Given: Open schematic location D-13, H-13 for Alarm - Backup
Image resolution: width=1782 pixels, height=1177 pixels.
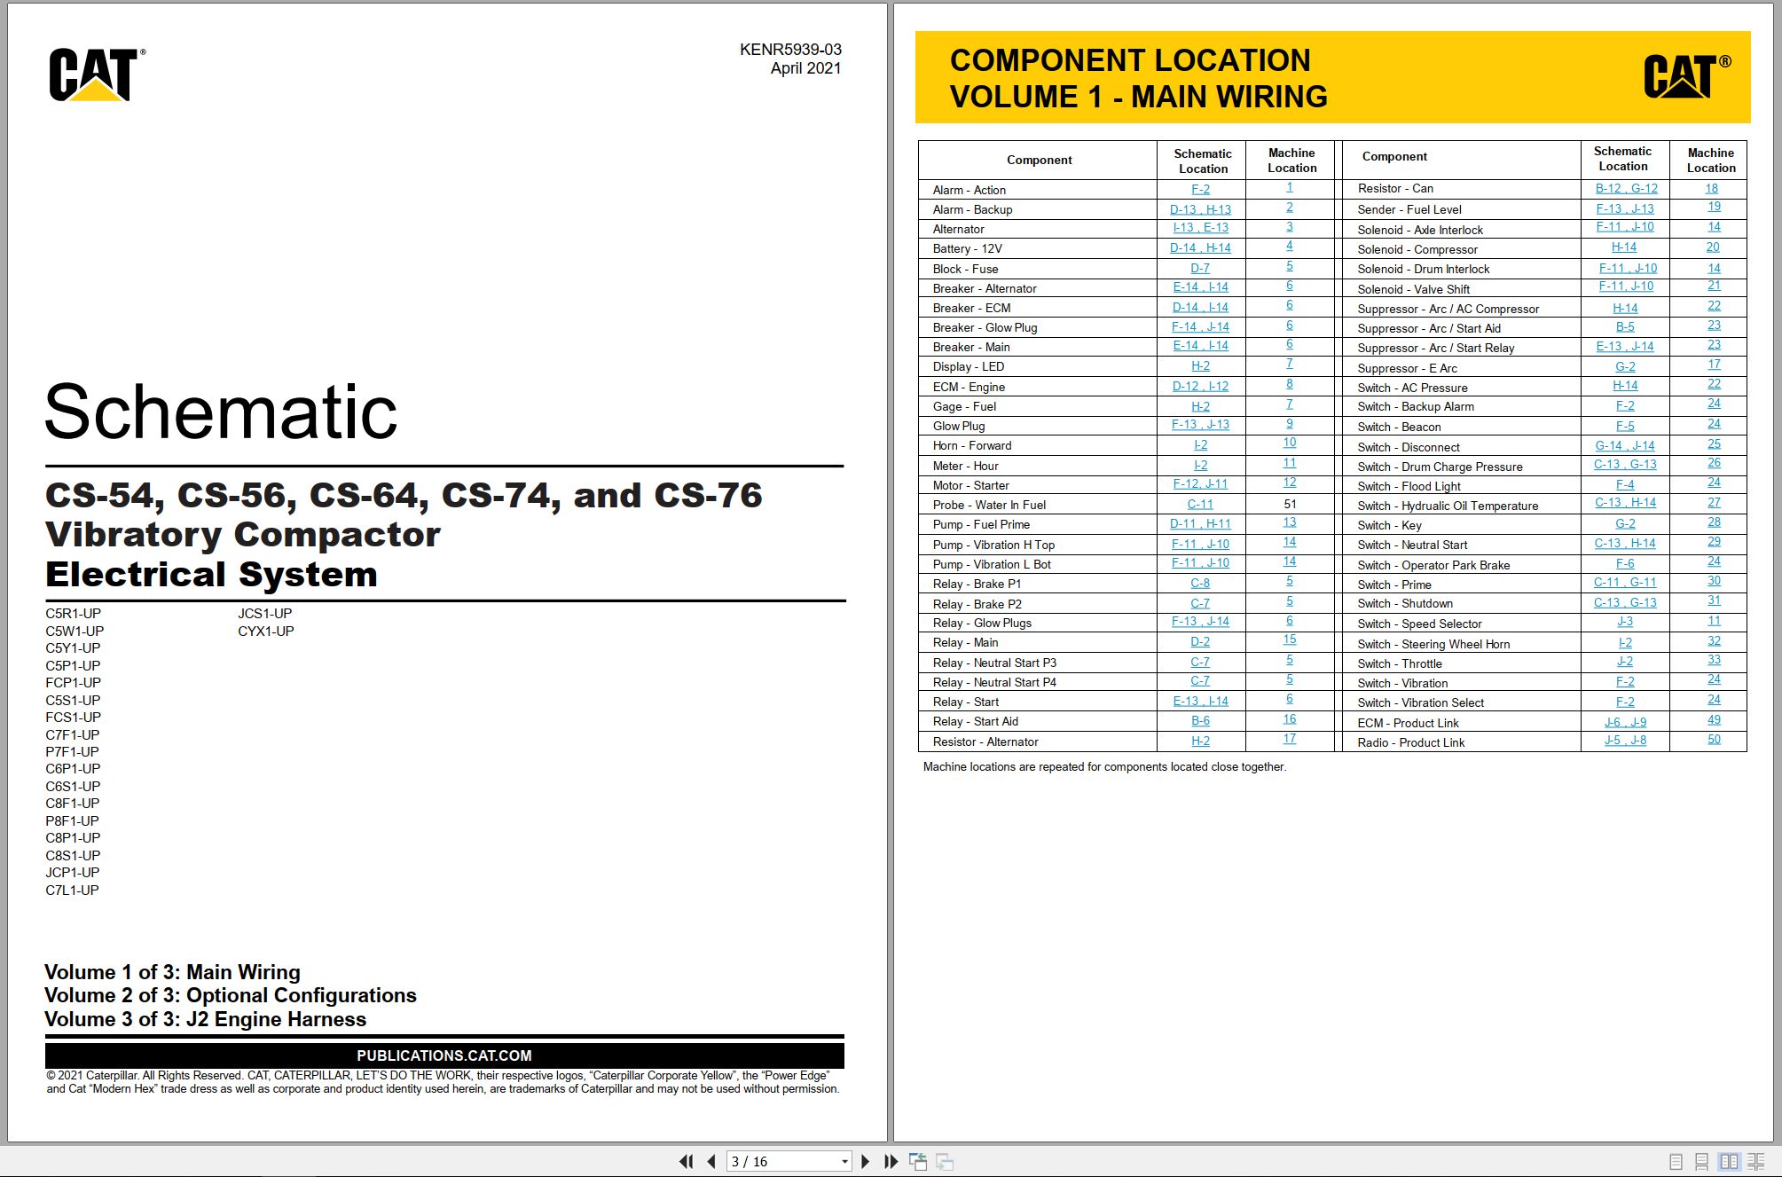Looking at the screenshot, I should click(x=1200, y=209).
